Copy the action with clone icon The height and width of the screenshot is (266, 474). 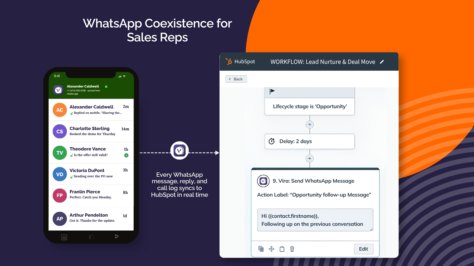(x=261, y=249)
